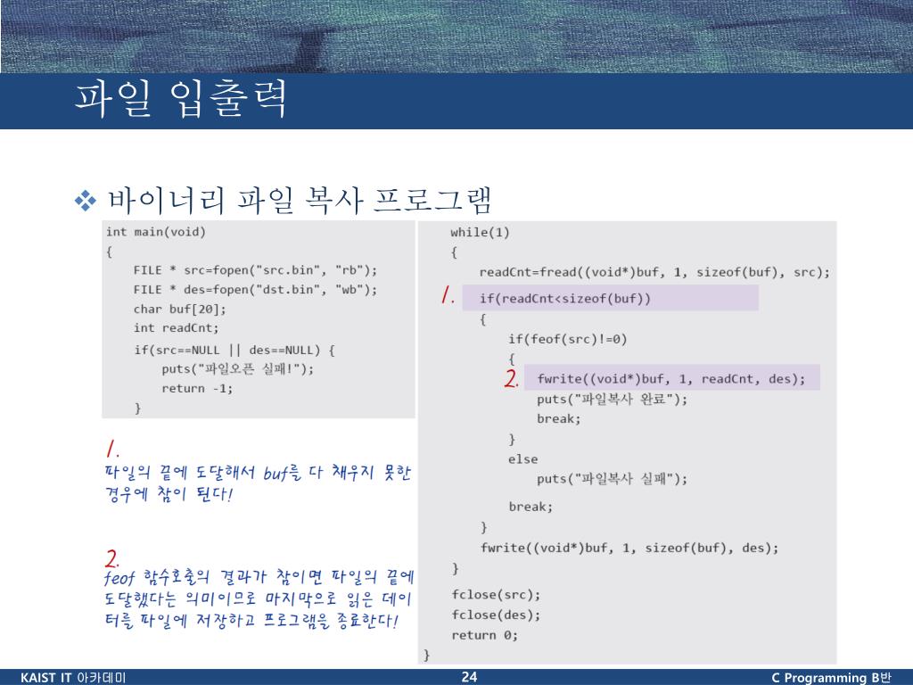Viewport: 913px width, 685px height.
Task: Click the fwrite with sizeof(buf) line
Action: 629,548
